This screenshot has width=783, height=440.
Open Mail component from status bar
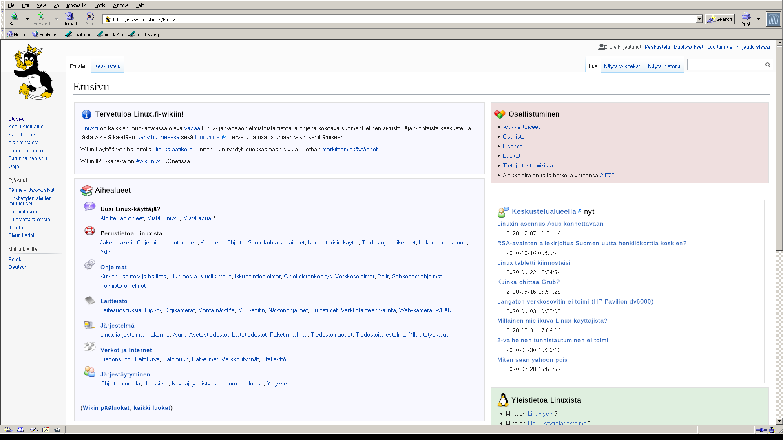20,430
